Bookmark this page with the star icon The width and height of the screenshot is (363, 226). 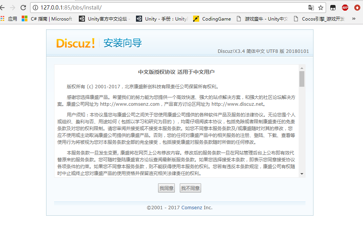point(320,7)
